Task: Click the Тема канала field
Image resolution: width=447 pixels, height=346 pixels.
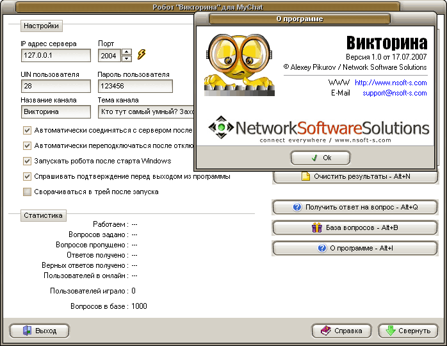Action: [146, 112]
